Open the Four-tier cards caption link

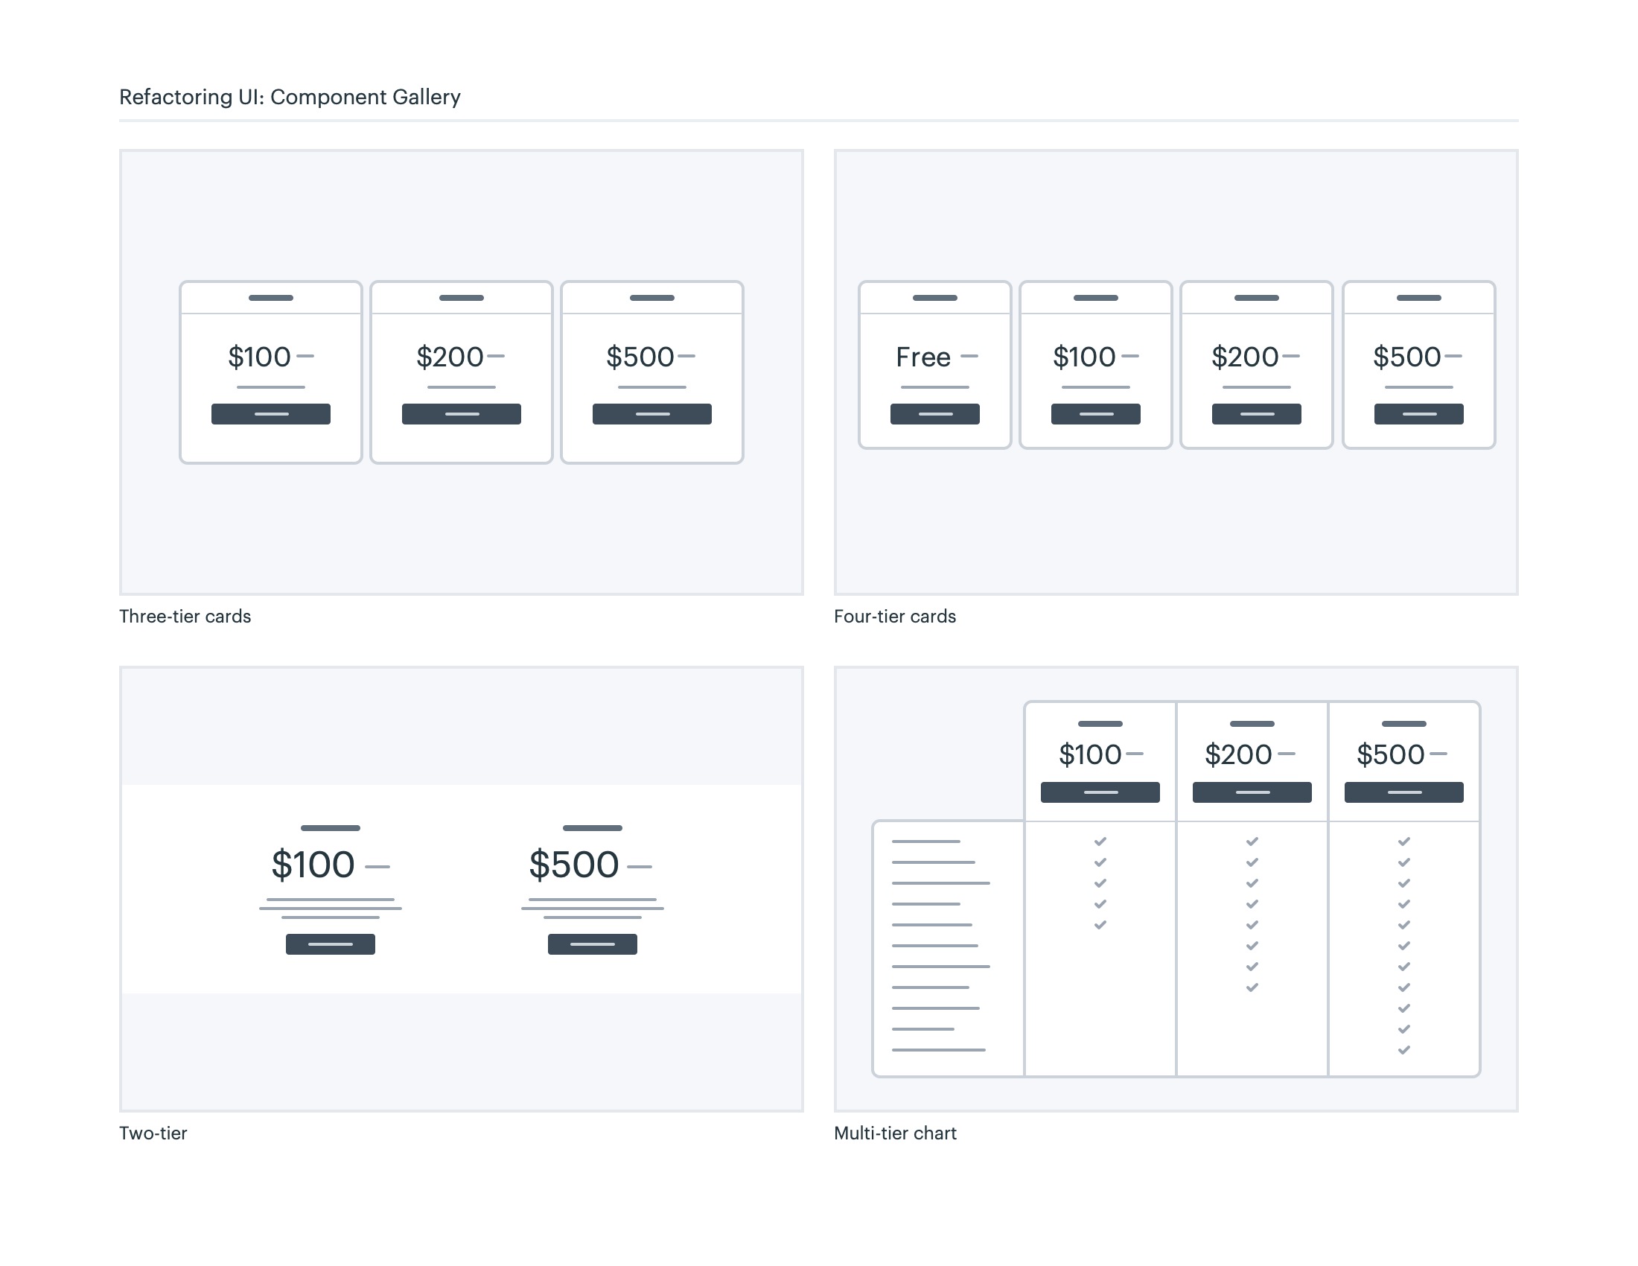click(894, 617)
